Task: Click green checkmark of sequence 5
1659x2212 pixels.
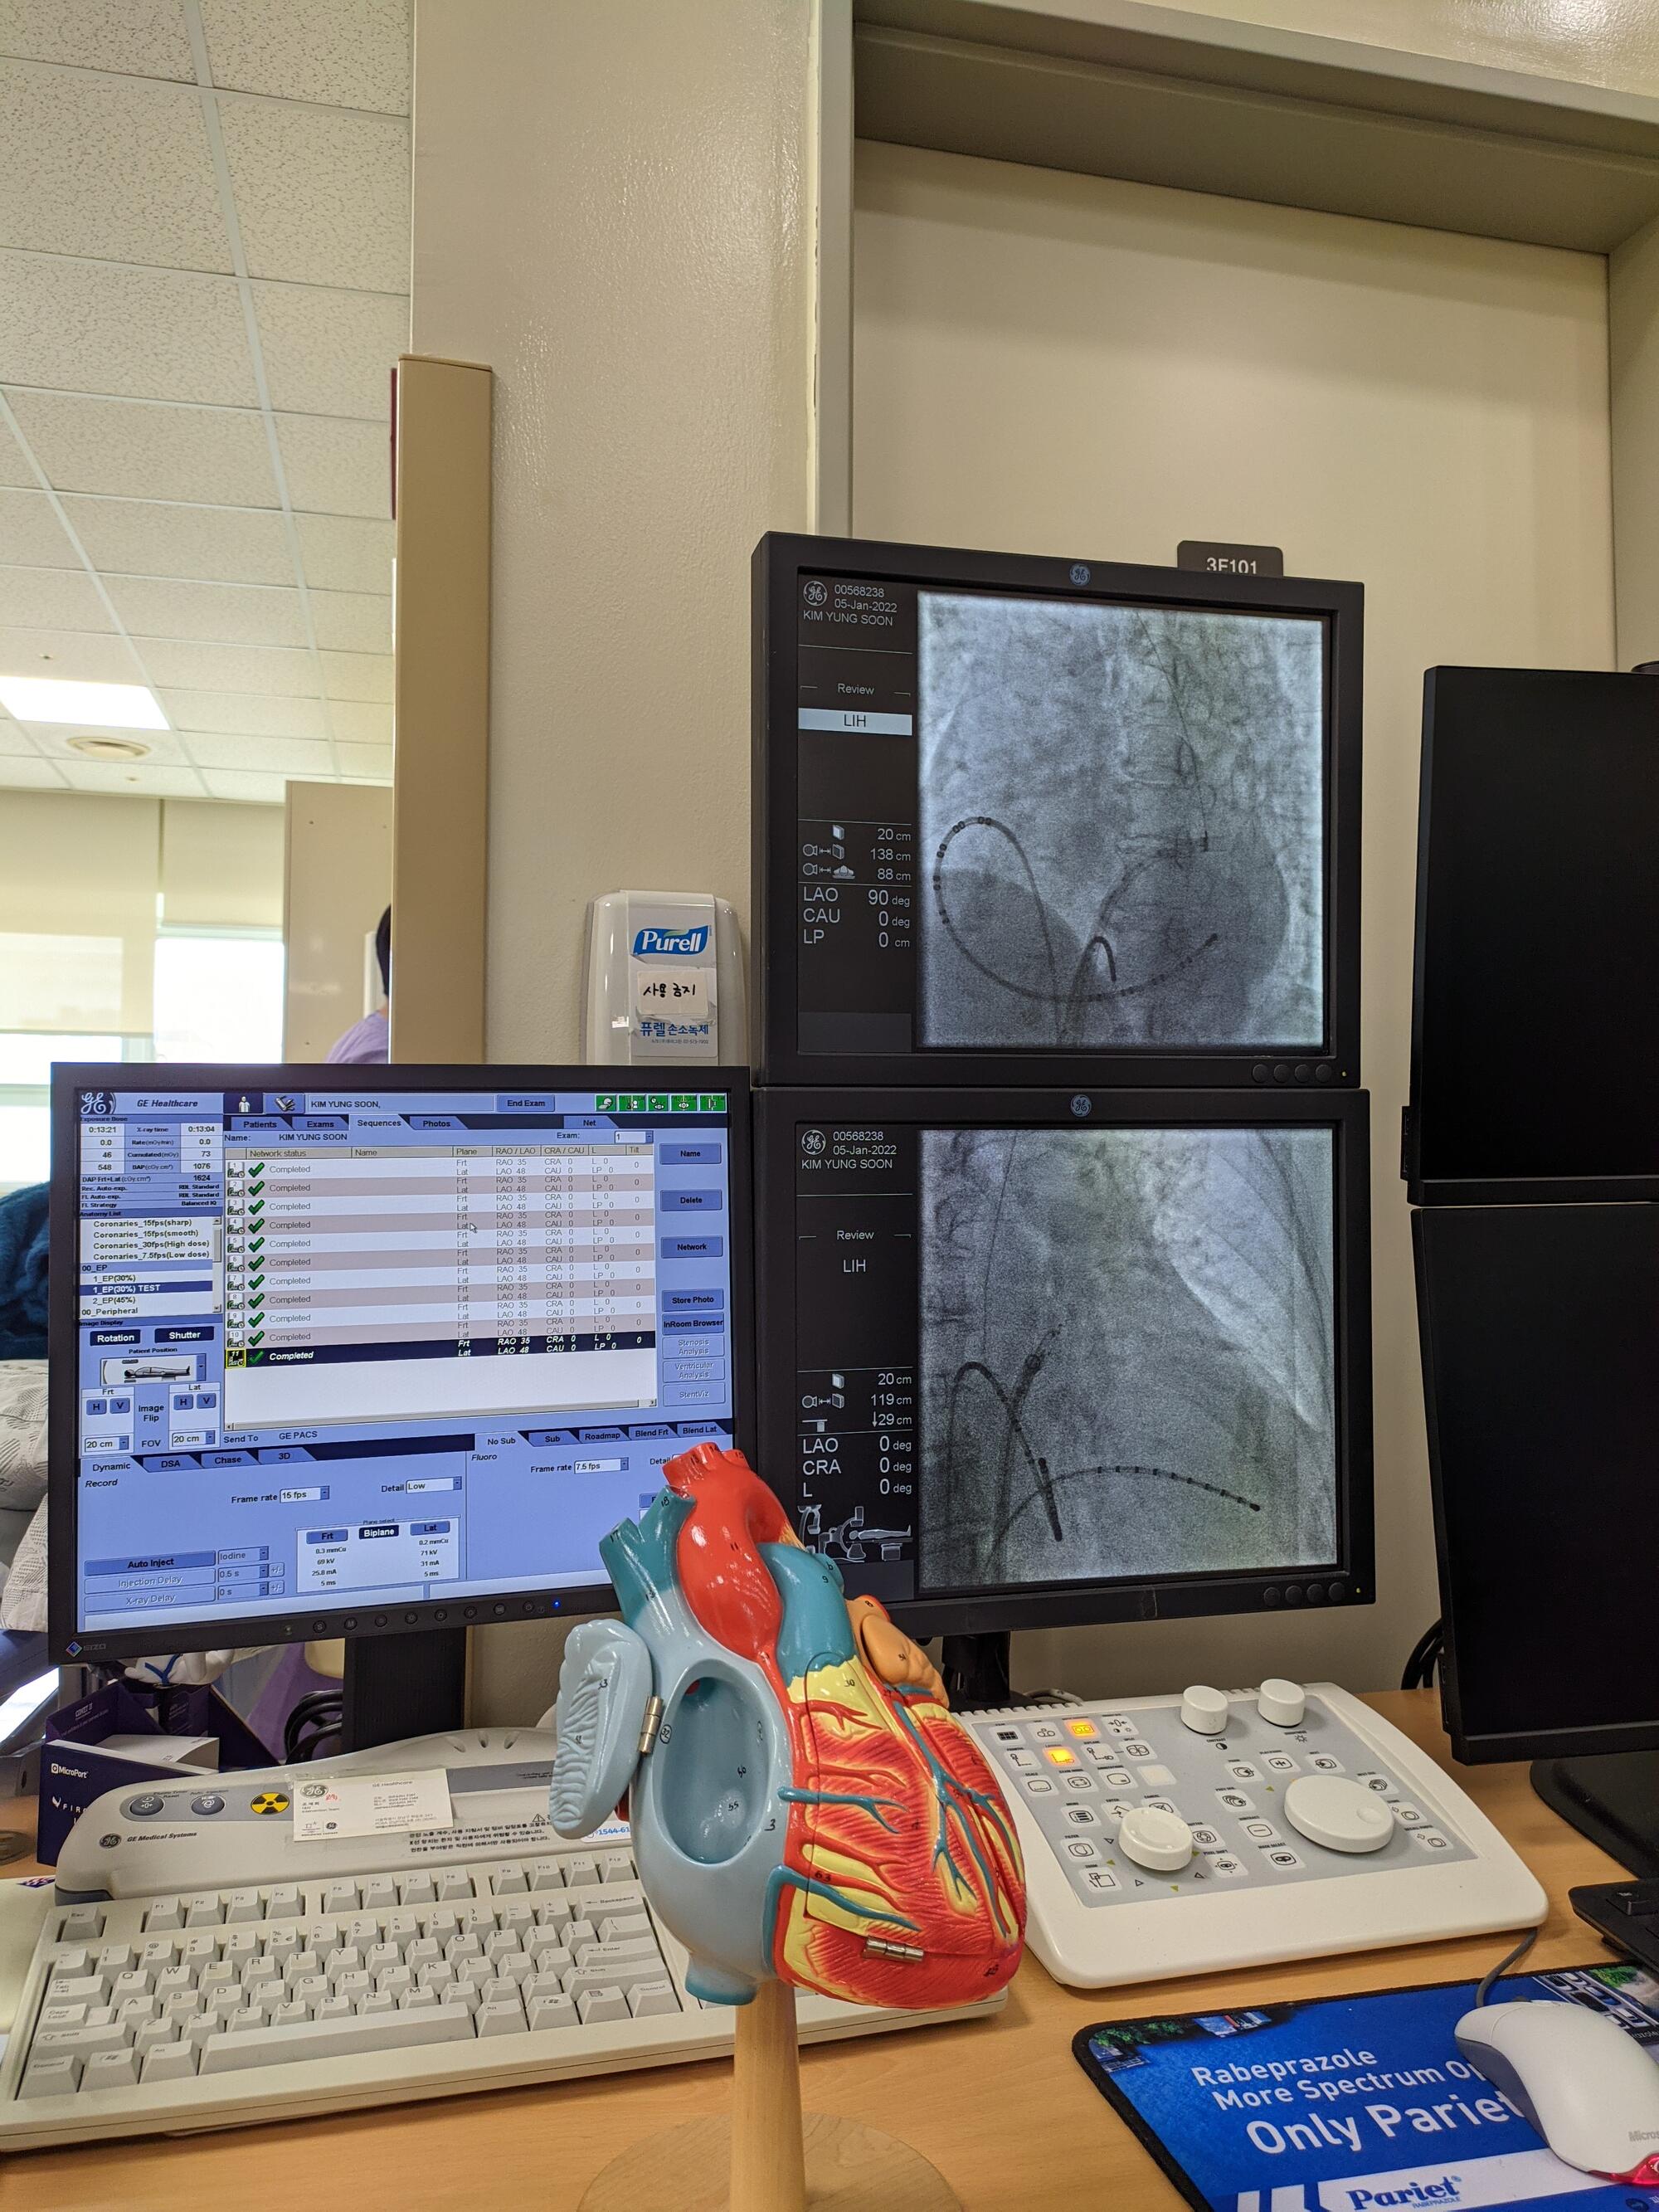Action: pyautogui.click(x=256, y=1244)
